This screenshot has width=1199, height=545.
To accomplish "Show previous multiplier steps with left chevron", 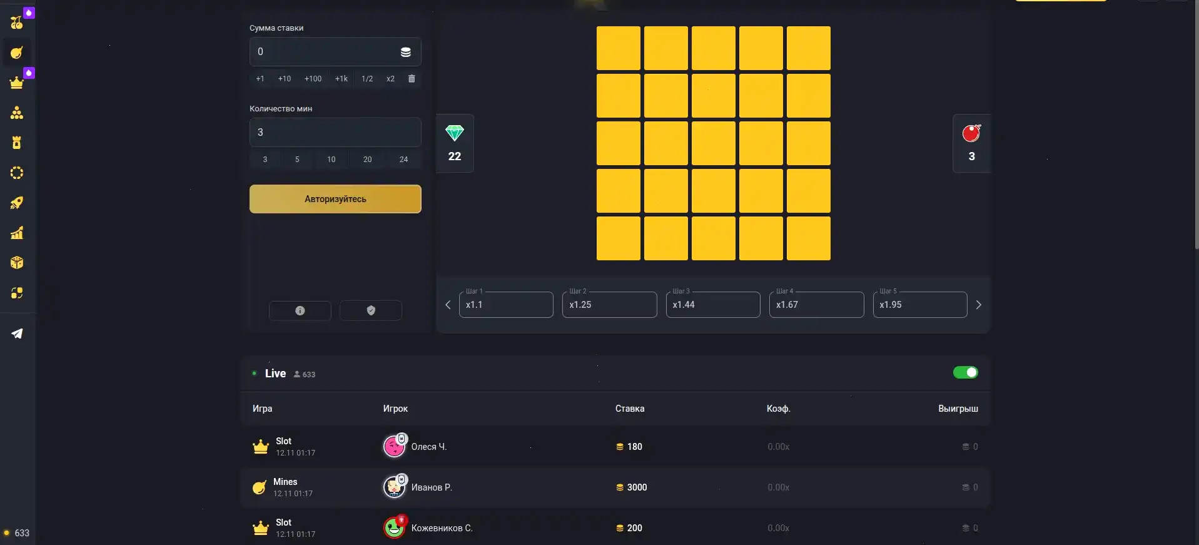I will tap(448, 305).
